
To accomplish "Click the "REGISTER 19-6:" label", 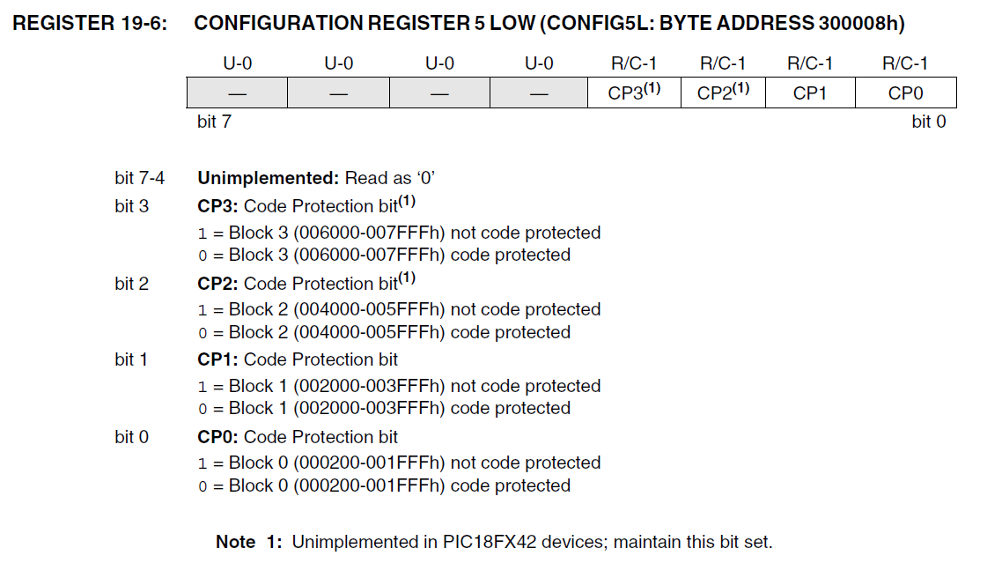I will click(91, 24).
